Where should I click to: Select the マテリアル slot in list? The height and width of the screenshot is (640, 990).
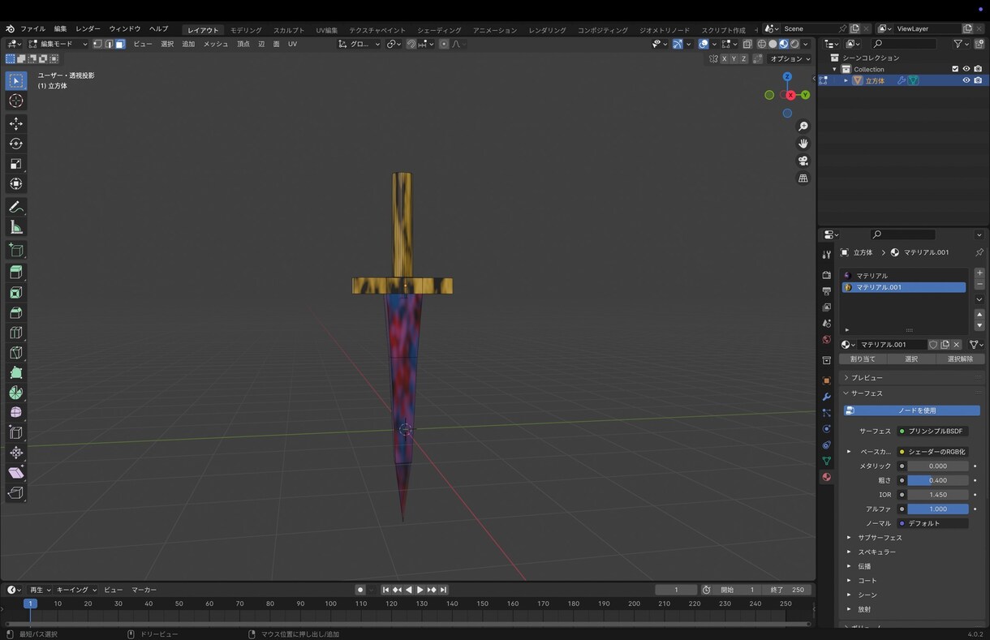(904, 276)
